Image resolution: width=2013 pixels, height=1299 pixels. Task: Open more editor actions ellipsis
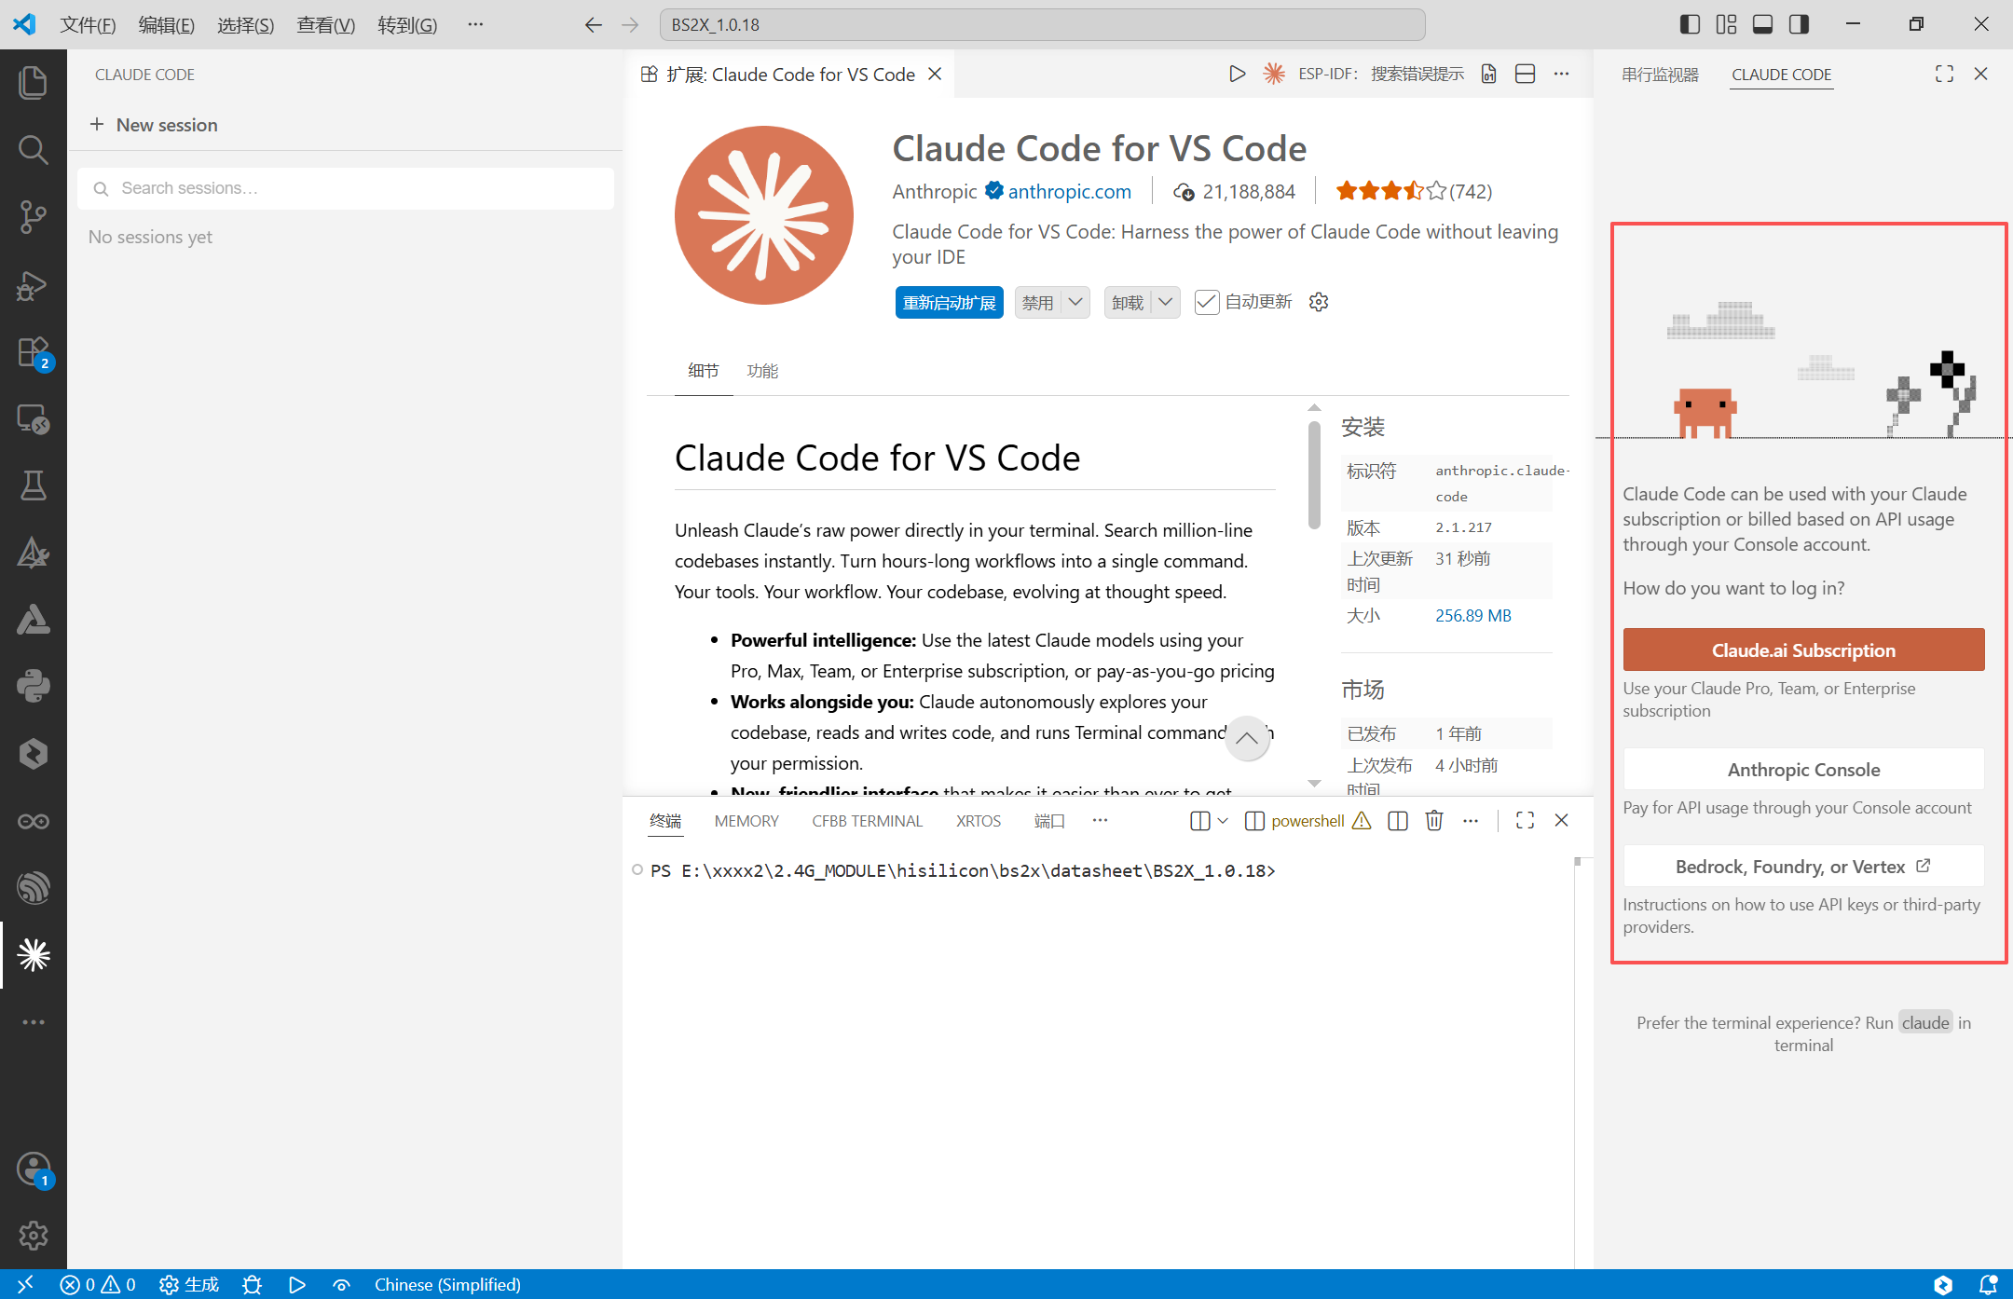click(1562, 74)
